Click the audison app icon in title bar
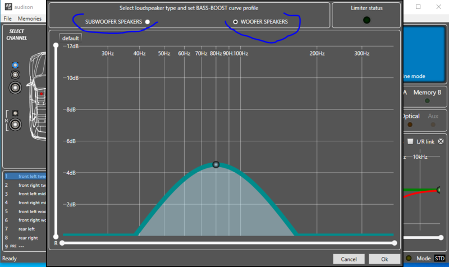The height and width of the screenshot is (267, 449). click(8, 7)
